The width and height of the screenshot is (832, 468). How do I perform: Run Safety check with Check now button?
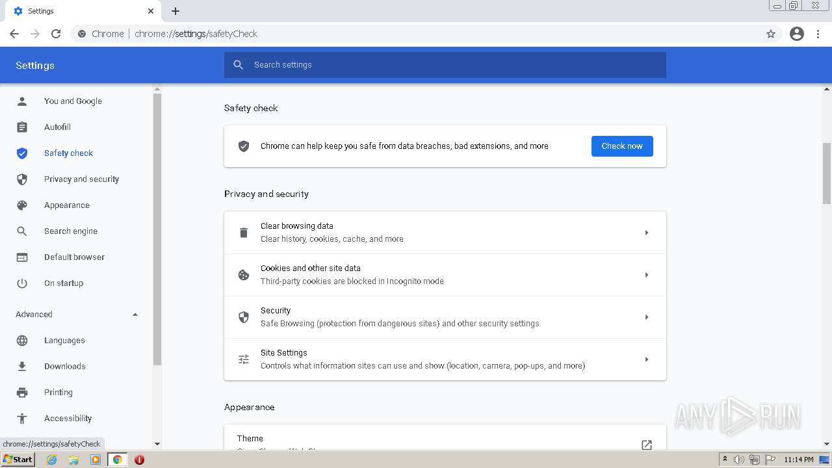pyautogui.click(x=622, y=146)
